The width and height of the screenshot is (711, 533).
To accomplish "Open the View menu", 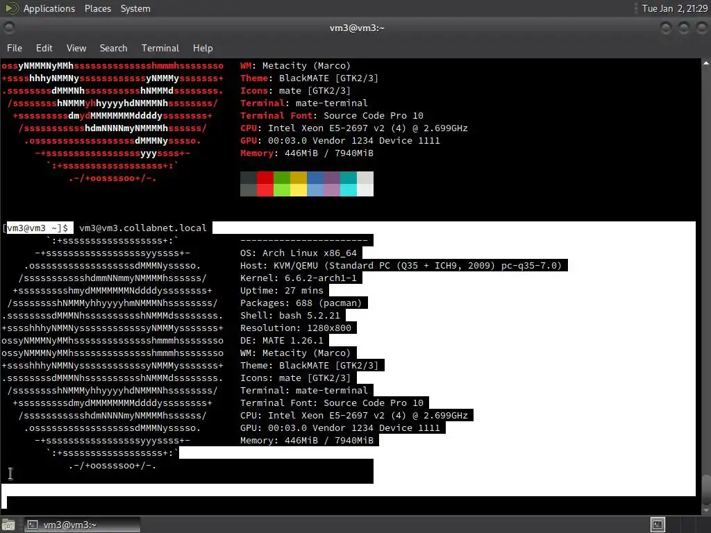I will pos(76,48).
